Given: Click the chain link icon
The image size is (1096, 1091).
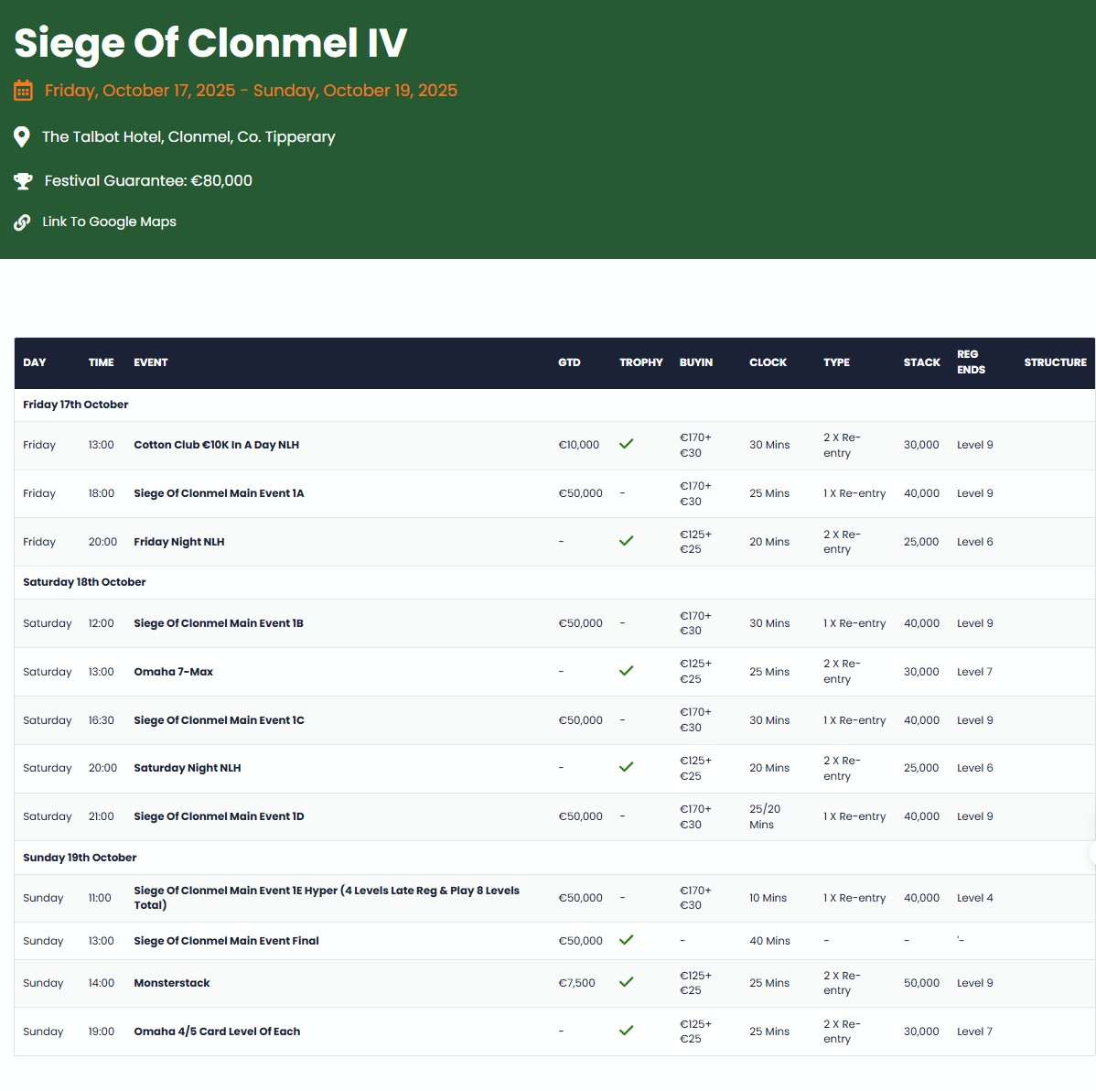Looking at the screenshot, I should 22,222.
